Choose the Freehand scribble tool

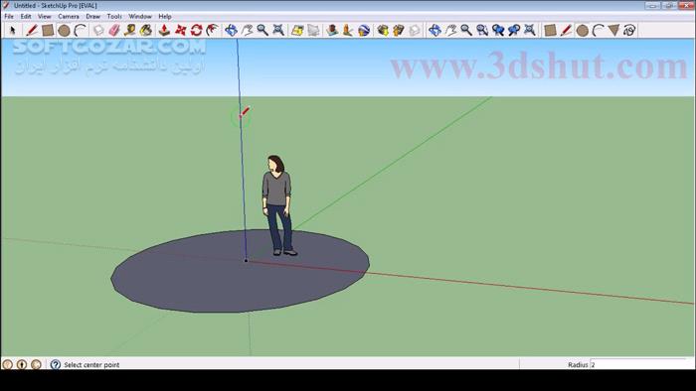pos(629,30)
